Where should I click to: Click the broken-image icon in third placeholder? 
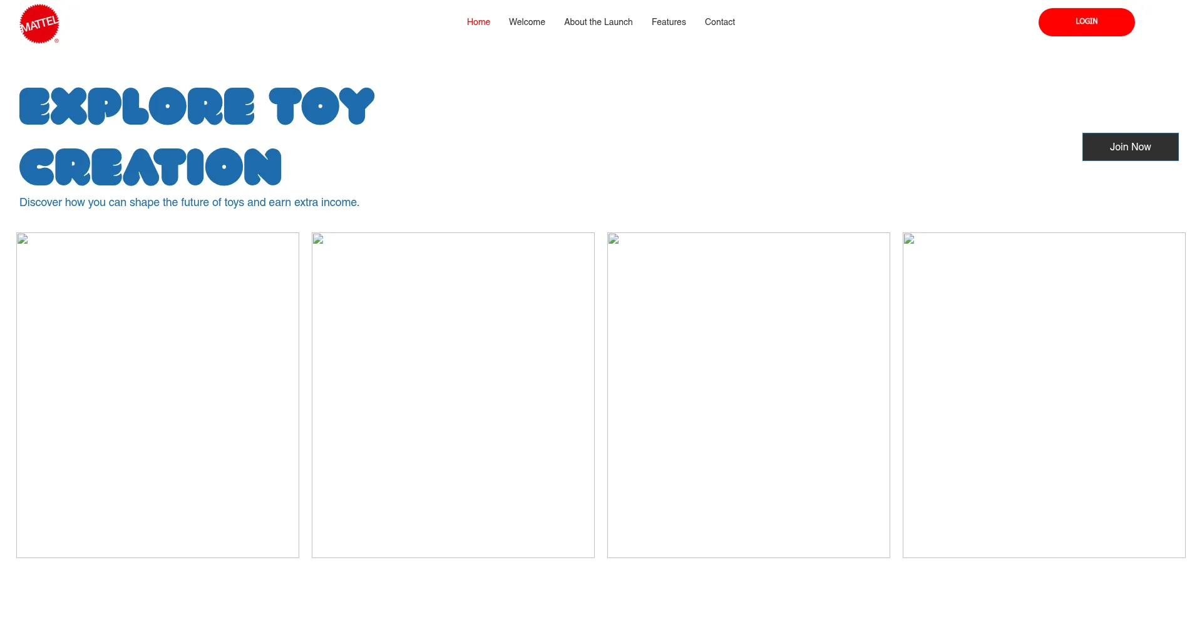click(612, 239)
